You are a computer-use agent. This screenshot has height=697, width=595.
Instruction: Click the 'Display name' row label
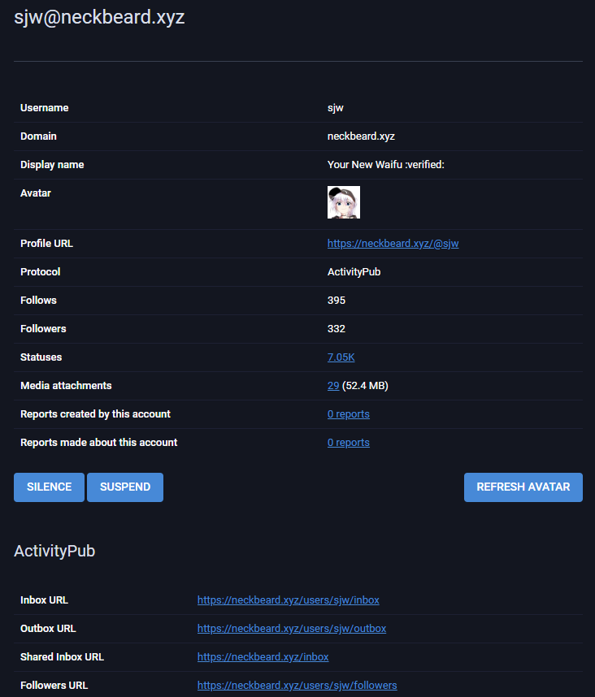tap(52, 165)
